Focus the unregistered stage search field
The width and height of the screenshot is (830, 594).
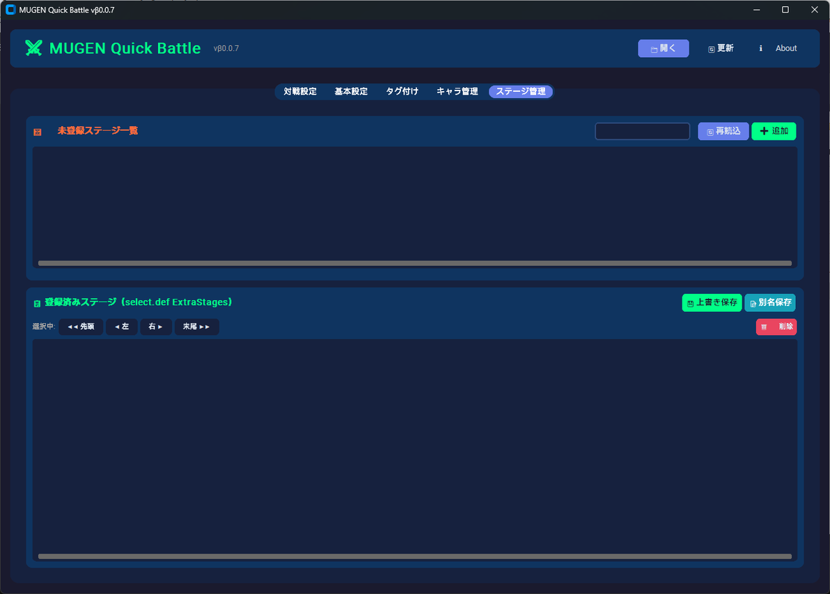[x=642, y=132]
